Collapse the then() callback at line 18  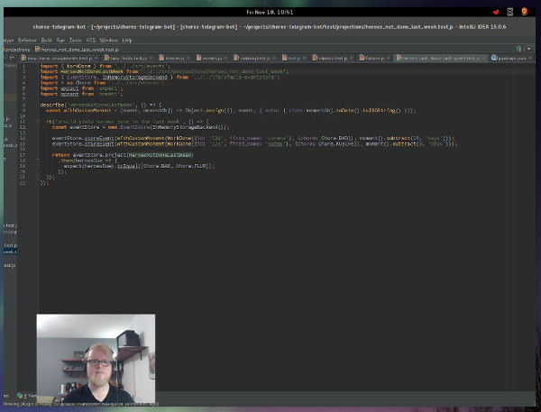38,160
